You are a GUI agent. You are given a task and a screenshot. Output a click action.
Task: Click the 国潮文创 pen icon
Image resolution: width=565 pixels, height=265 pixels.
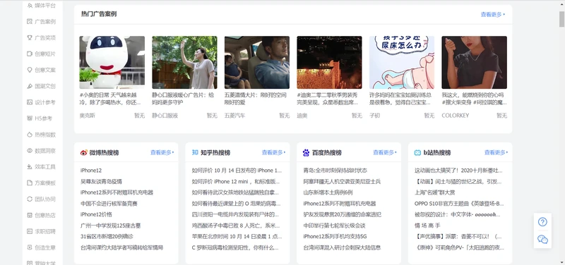click(30, 86)
